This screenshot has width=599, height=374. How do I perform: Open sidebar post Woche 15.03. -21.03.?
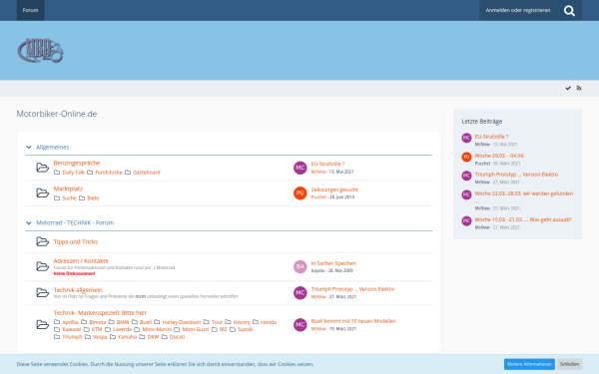523,219
